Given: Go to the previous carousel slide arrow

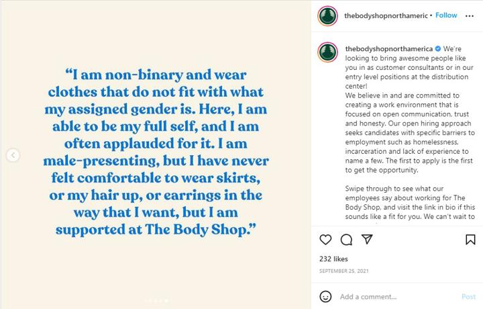Looking at the screenshot, I should click(13, 155).
